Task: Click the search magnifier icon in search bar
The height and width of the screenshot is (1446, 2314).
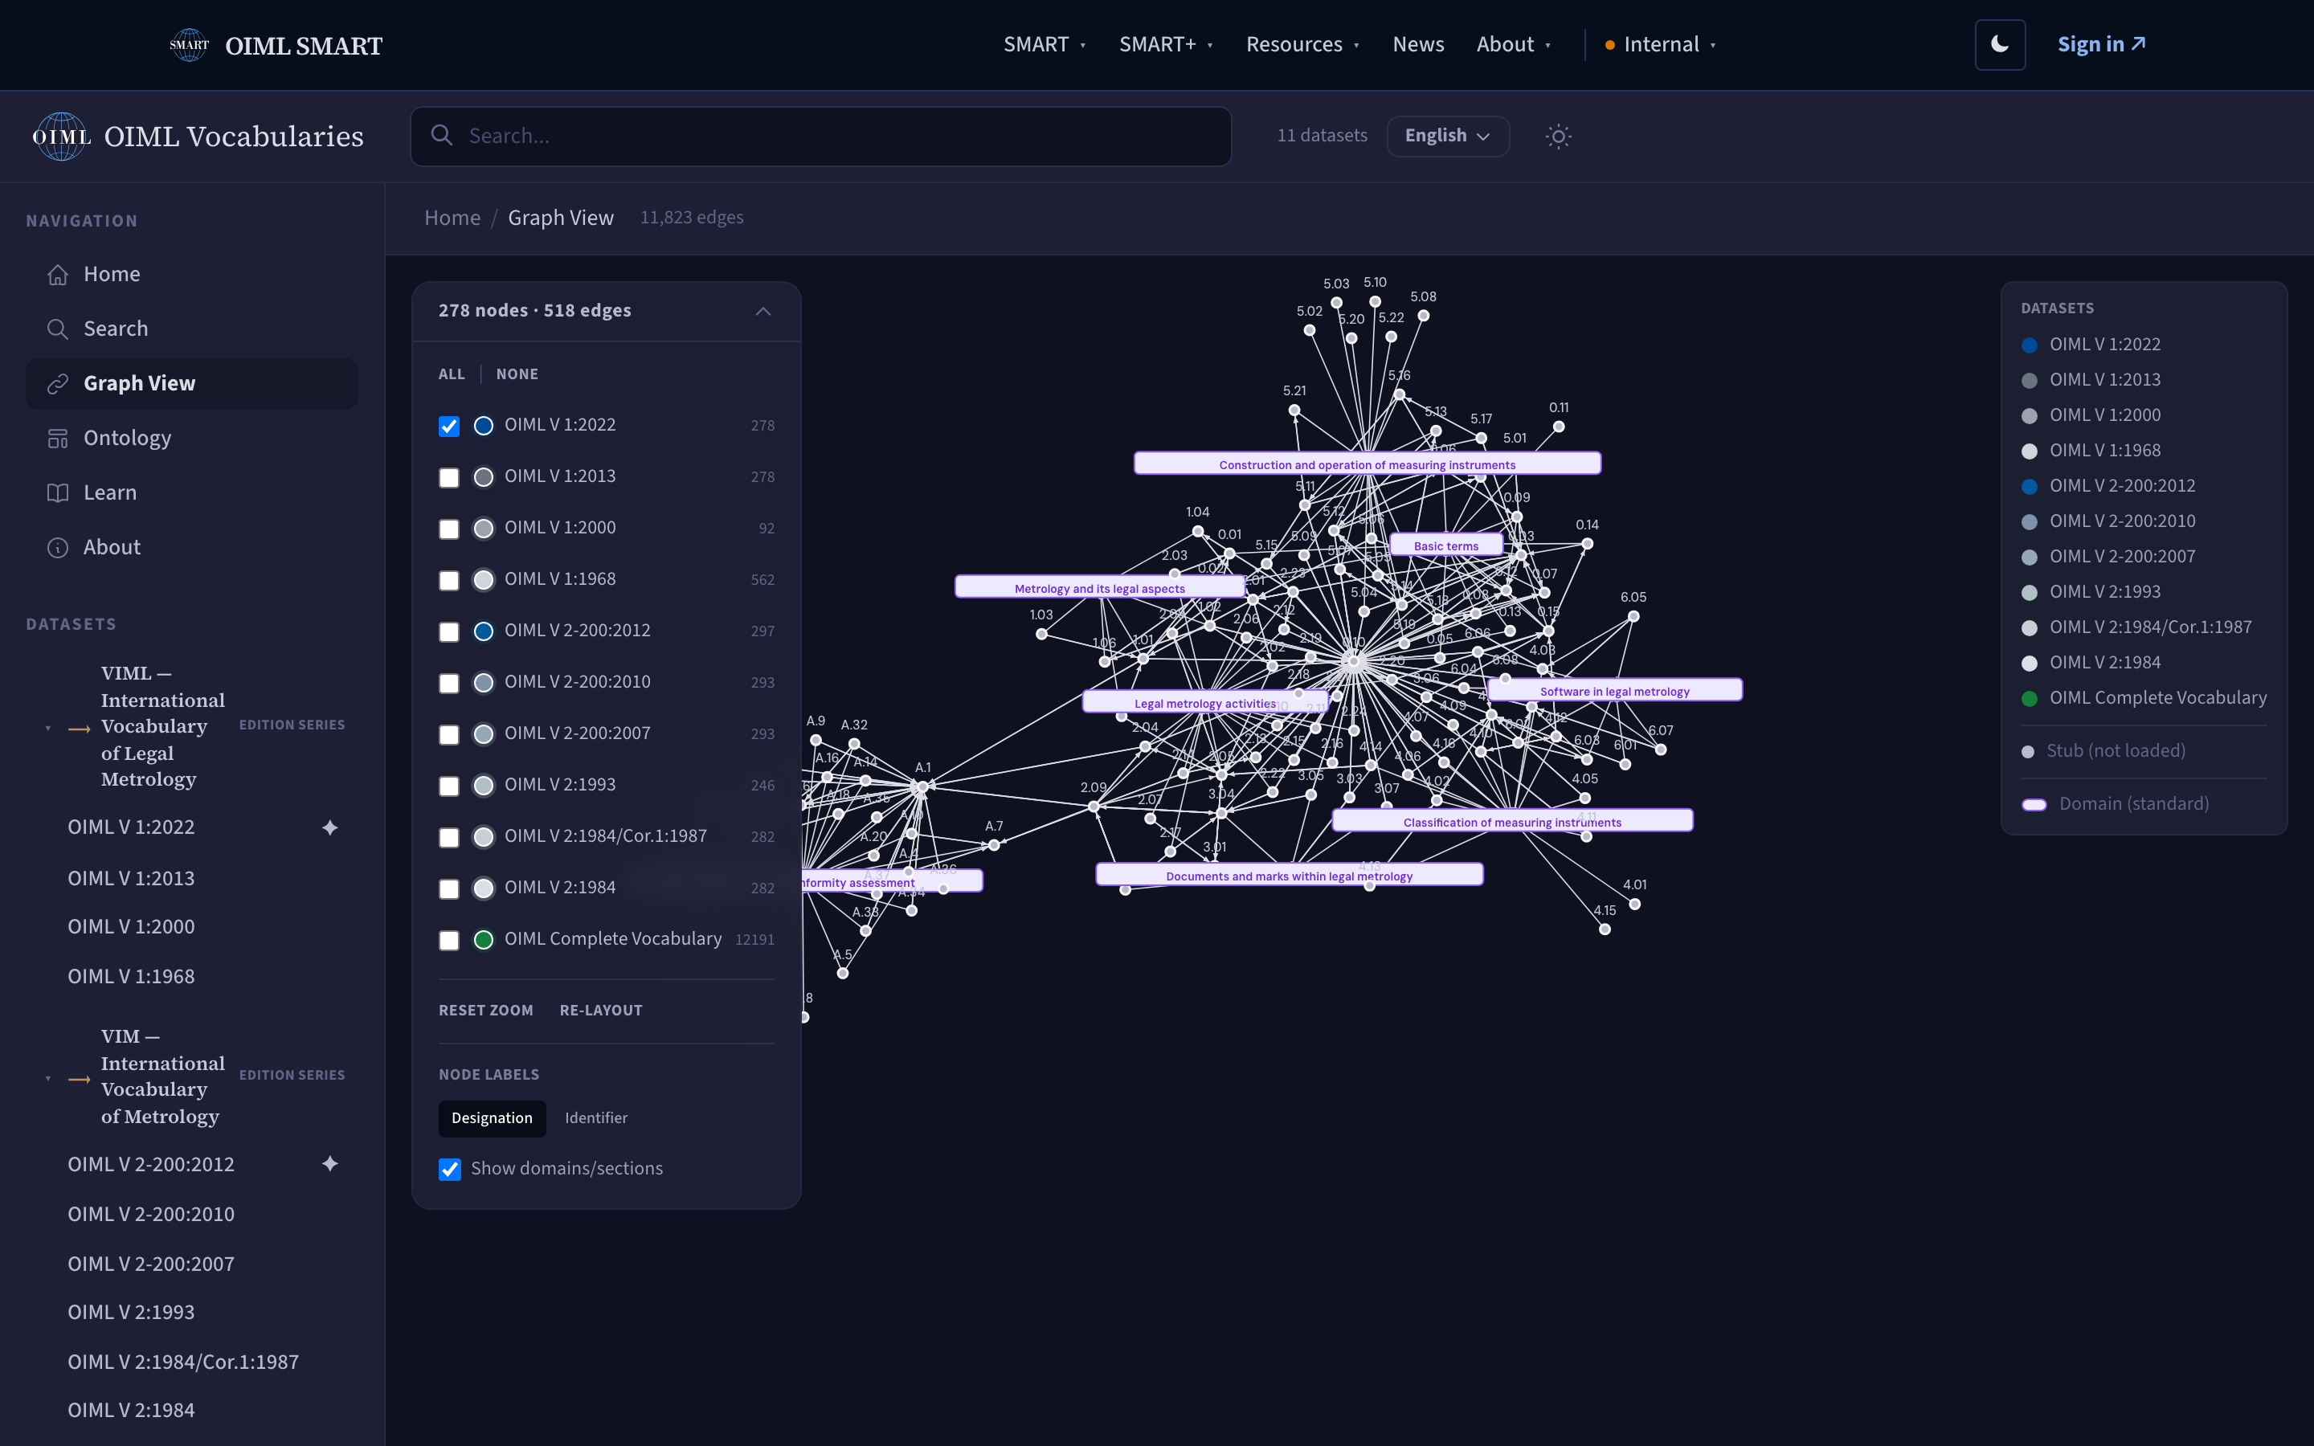Action: pos(442,136)
